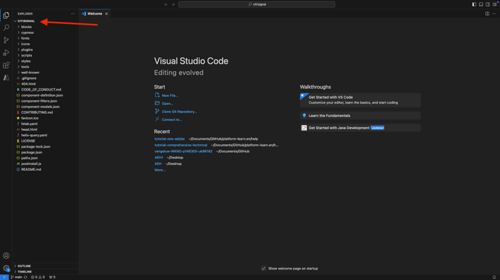This screenshot has height=280, width=500.
Task: Click the citisignal search command box
Action: point(257,5)
